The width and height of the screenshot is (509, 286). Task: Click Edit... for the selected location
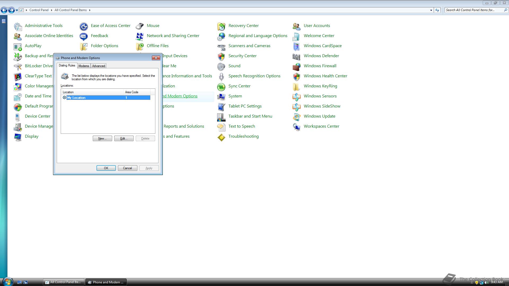coord(124,138)
